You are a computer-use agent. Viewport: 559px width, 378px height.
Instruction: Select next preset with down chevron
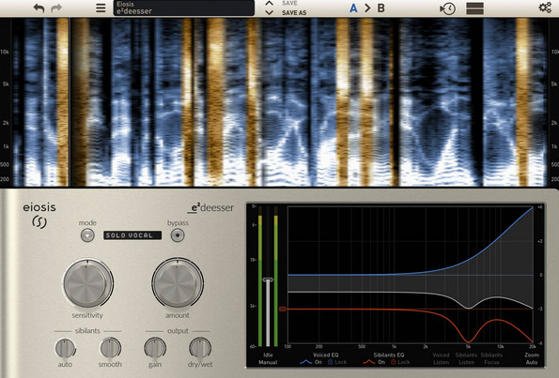click(269, 12)
